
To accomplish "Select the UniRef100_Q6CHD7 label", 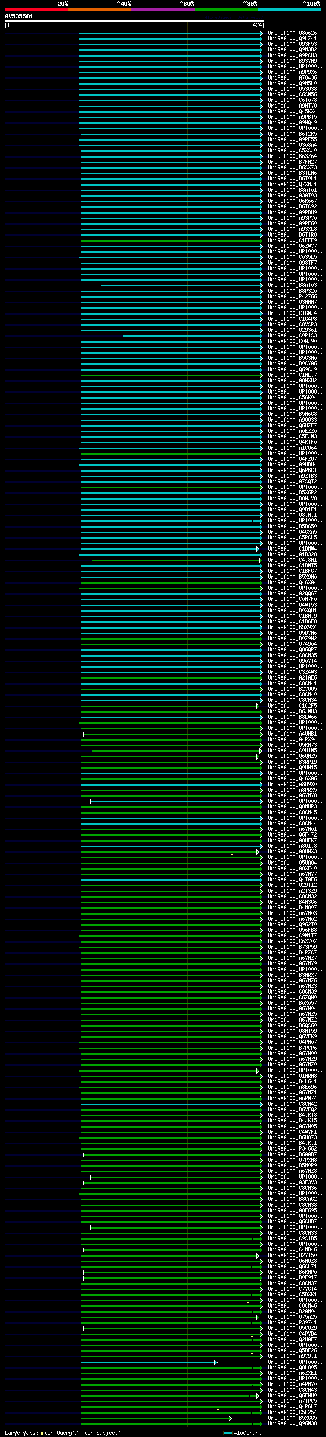I will (x=292, y=1222).
